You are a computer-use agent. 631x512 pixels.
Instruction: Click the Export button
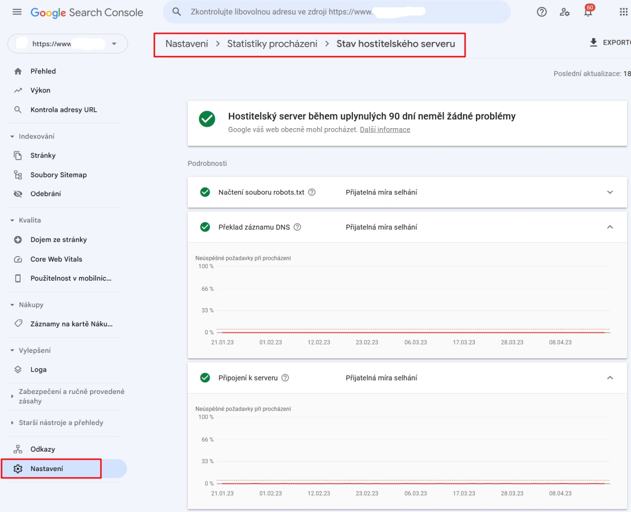point(610,43)
